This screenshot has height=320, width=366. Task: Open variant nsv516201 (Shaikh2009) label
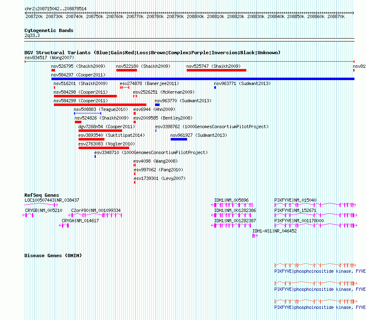coord(81,83)
